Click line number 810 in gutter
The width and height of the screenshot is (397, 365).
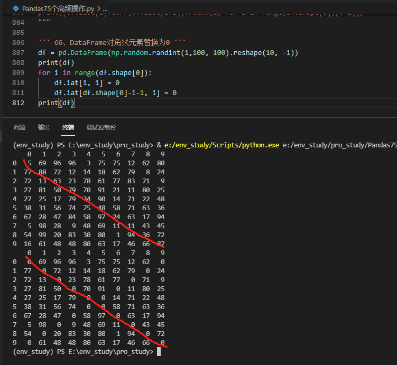point(18,83)
